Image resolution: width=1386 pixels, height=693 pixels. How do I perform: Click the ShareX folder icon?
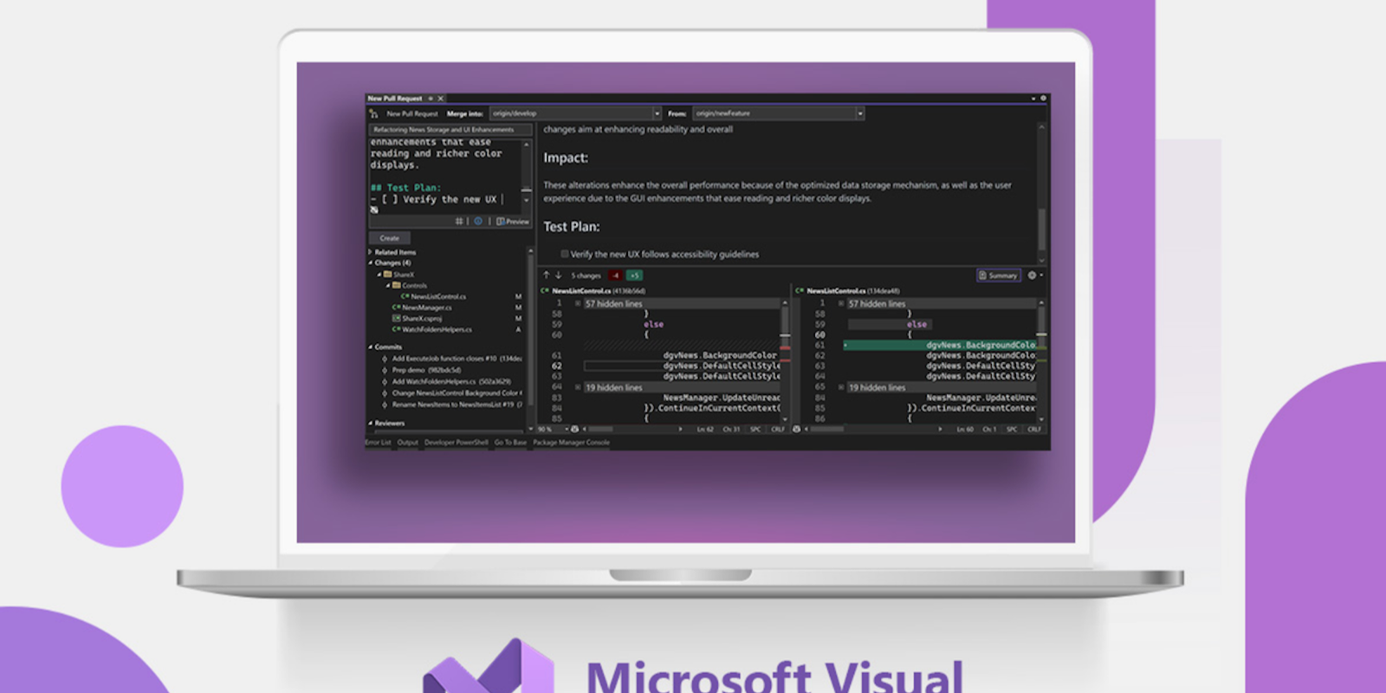[388, 275]
